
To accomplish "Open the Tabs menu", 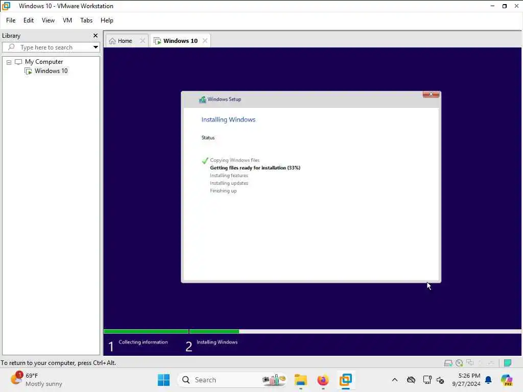I will pos(86,20).
